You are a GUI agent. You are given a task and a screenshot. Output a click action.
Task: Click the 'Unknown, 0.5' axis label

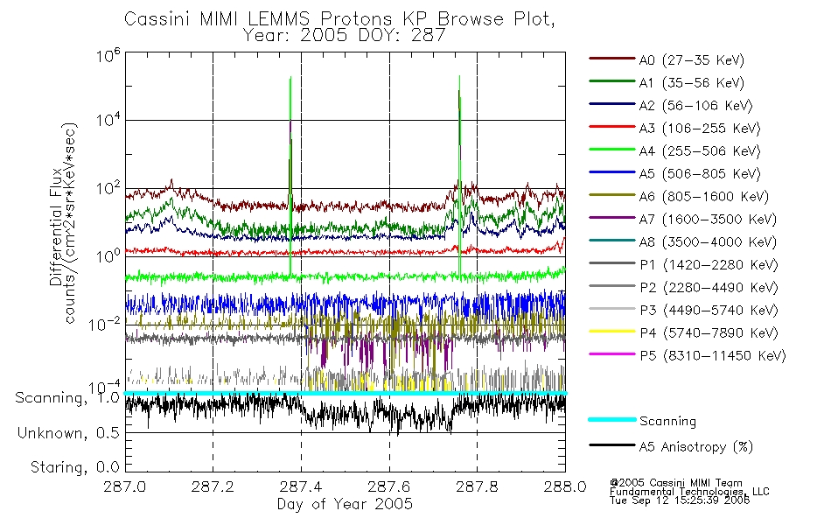click(x=68, y=433)
